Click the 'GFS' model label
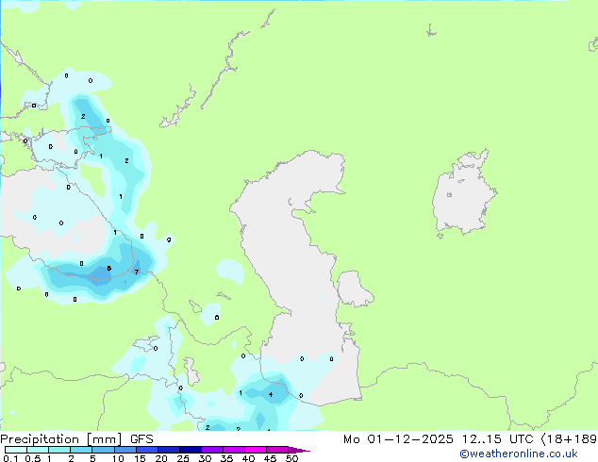598x462 pixels. (141, 439)
